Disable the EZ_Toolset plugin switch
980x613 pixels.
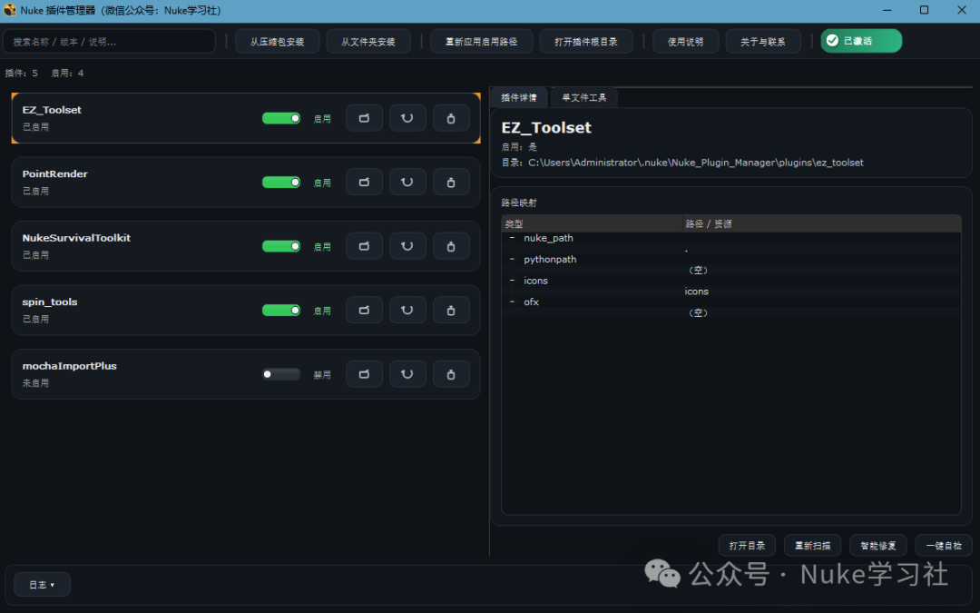point(281,118)
